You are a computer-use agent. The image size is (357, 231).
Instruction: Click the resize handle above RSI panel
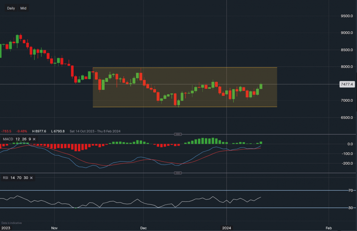(178, 173)
